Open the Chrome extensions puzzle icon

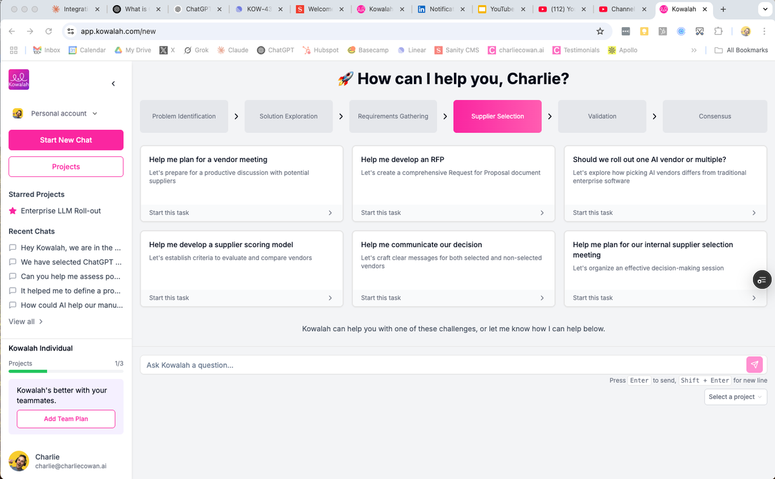point(718,31)
